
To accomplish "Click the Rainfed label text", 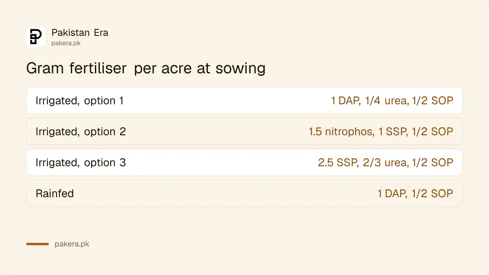I will 55,194.
